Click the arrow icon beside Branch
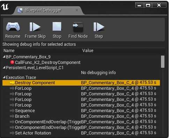 click(x=12, y=116)
